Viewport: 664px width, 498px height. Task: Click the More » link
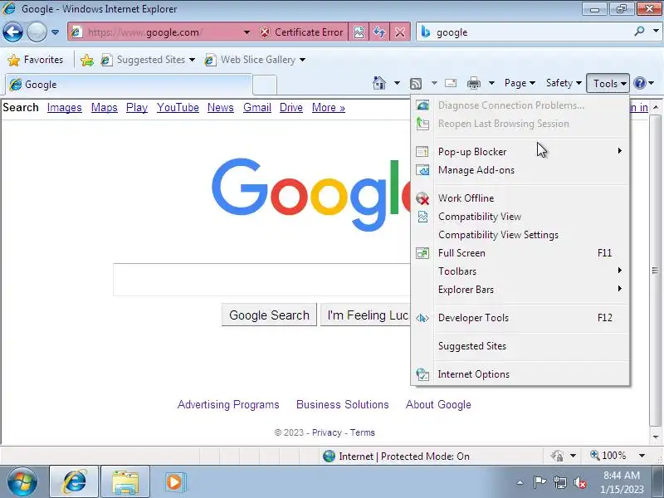329,108
